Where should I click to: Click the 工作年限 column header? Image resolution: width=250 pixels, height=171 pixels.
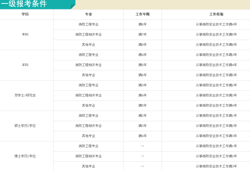(142, 14)
